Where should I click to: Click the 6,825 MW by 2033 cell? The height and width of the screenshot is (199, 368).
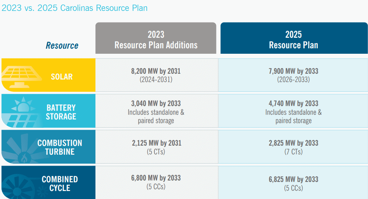[293, 183]
